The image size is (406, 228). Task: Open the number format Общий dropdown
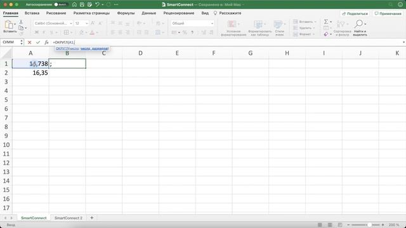(212, 23)
